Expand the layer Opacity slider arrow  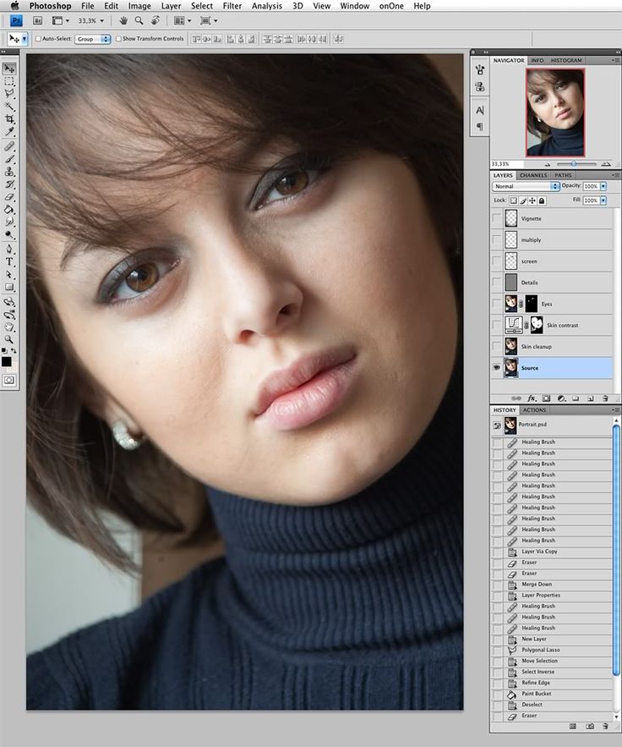click(603, 186)
